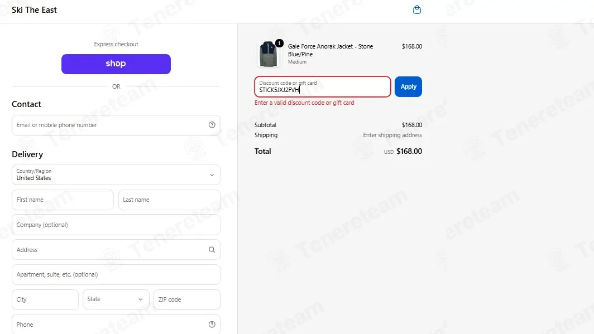Click the help icon in Phone field
Viewport: 594px width, 334px height.
(x=212, y=325)
